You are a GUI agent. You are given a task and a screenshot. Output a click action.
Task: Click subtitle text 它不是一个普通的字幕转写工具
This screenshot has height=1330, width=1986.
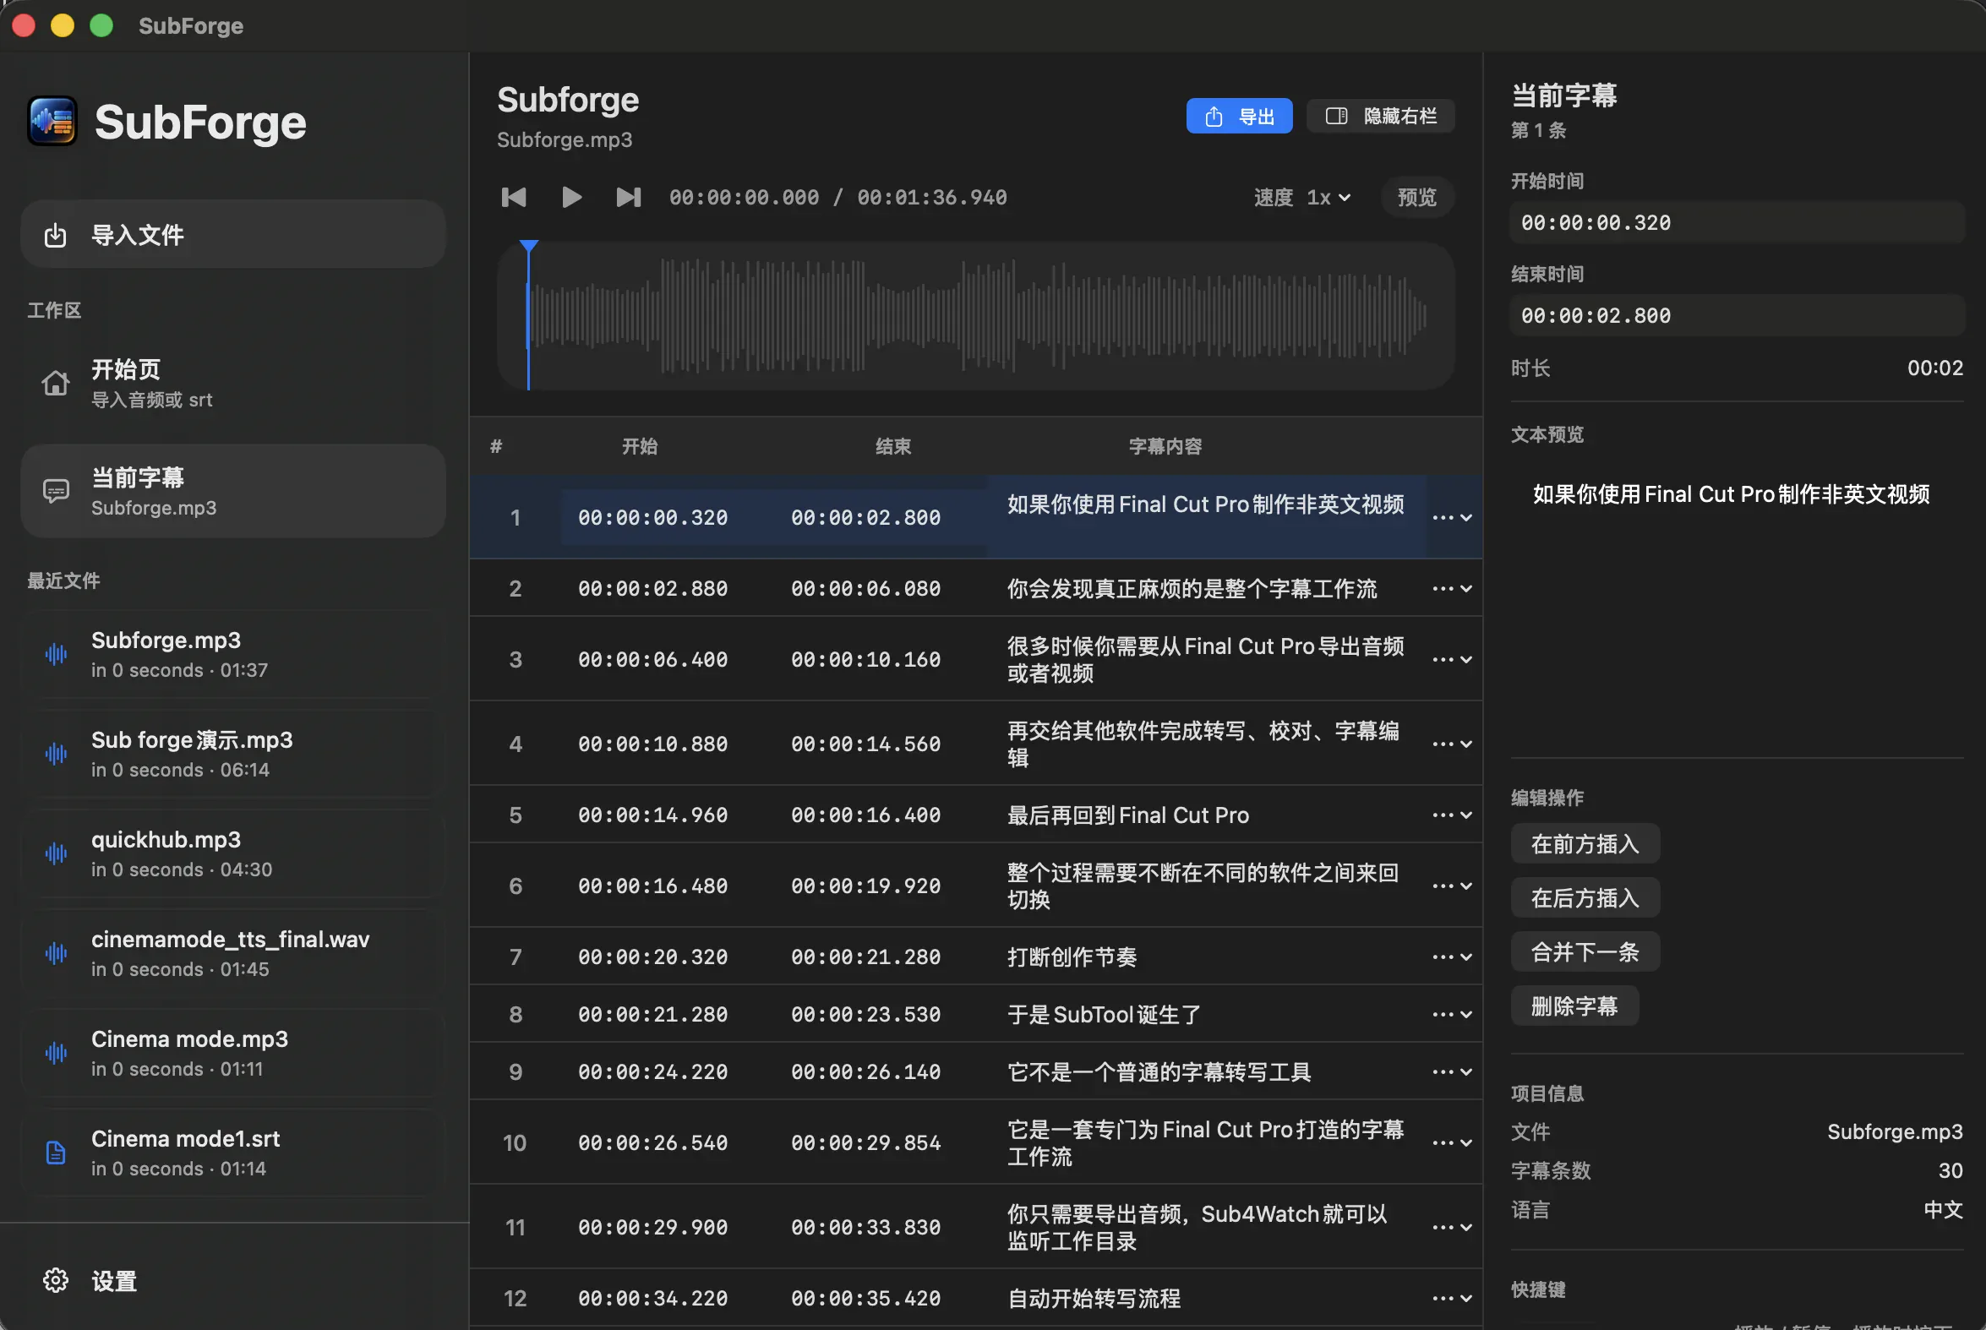1159,1072
